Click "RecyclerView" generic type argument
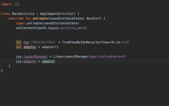This screenshot has width=169, height=106. (97, 42)
